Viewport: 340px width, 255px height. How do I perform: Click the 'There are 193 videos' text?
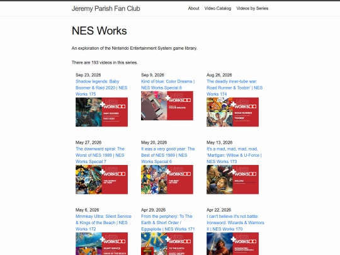(105, 62)
